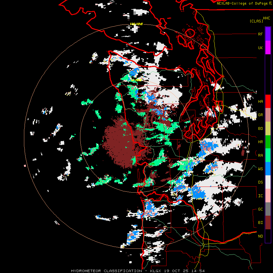Select the dusty pink GR legend swatch
Image resolution: width=273 pixels, height=273 pixels.
[268, 115]
